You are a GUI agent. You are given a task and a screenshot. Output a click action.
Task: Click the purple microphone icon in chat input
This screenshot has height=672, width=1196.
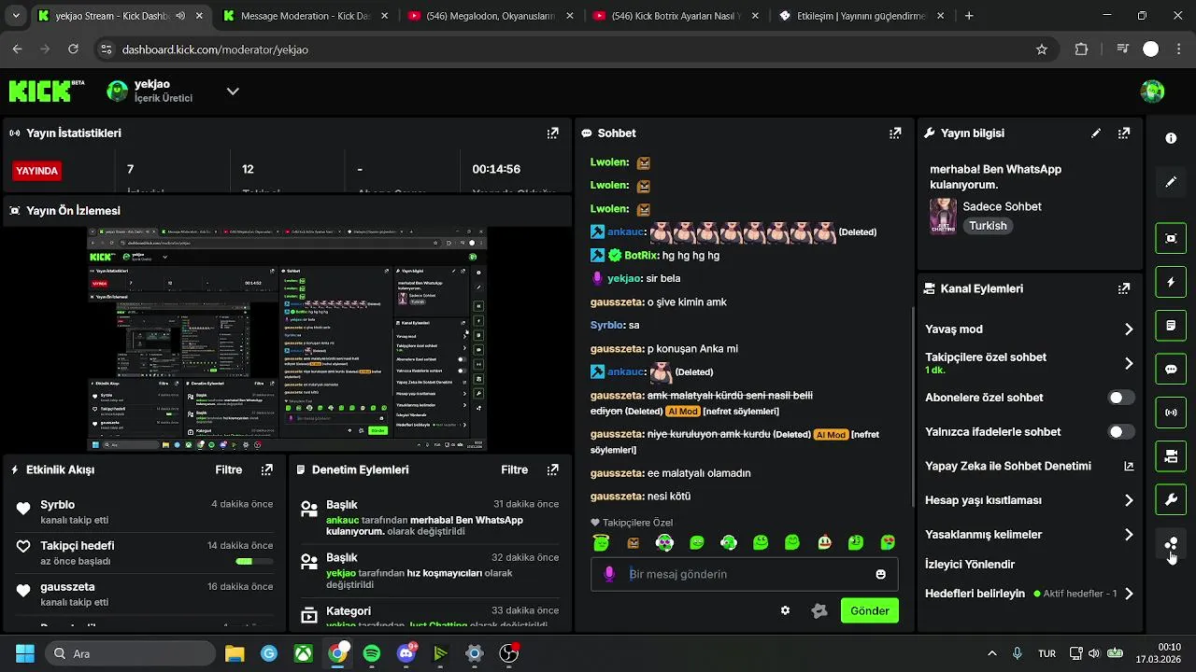(609, 574)
